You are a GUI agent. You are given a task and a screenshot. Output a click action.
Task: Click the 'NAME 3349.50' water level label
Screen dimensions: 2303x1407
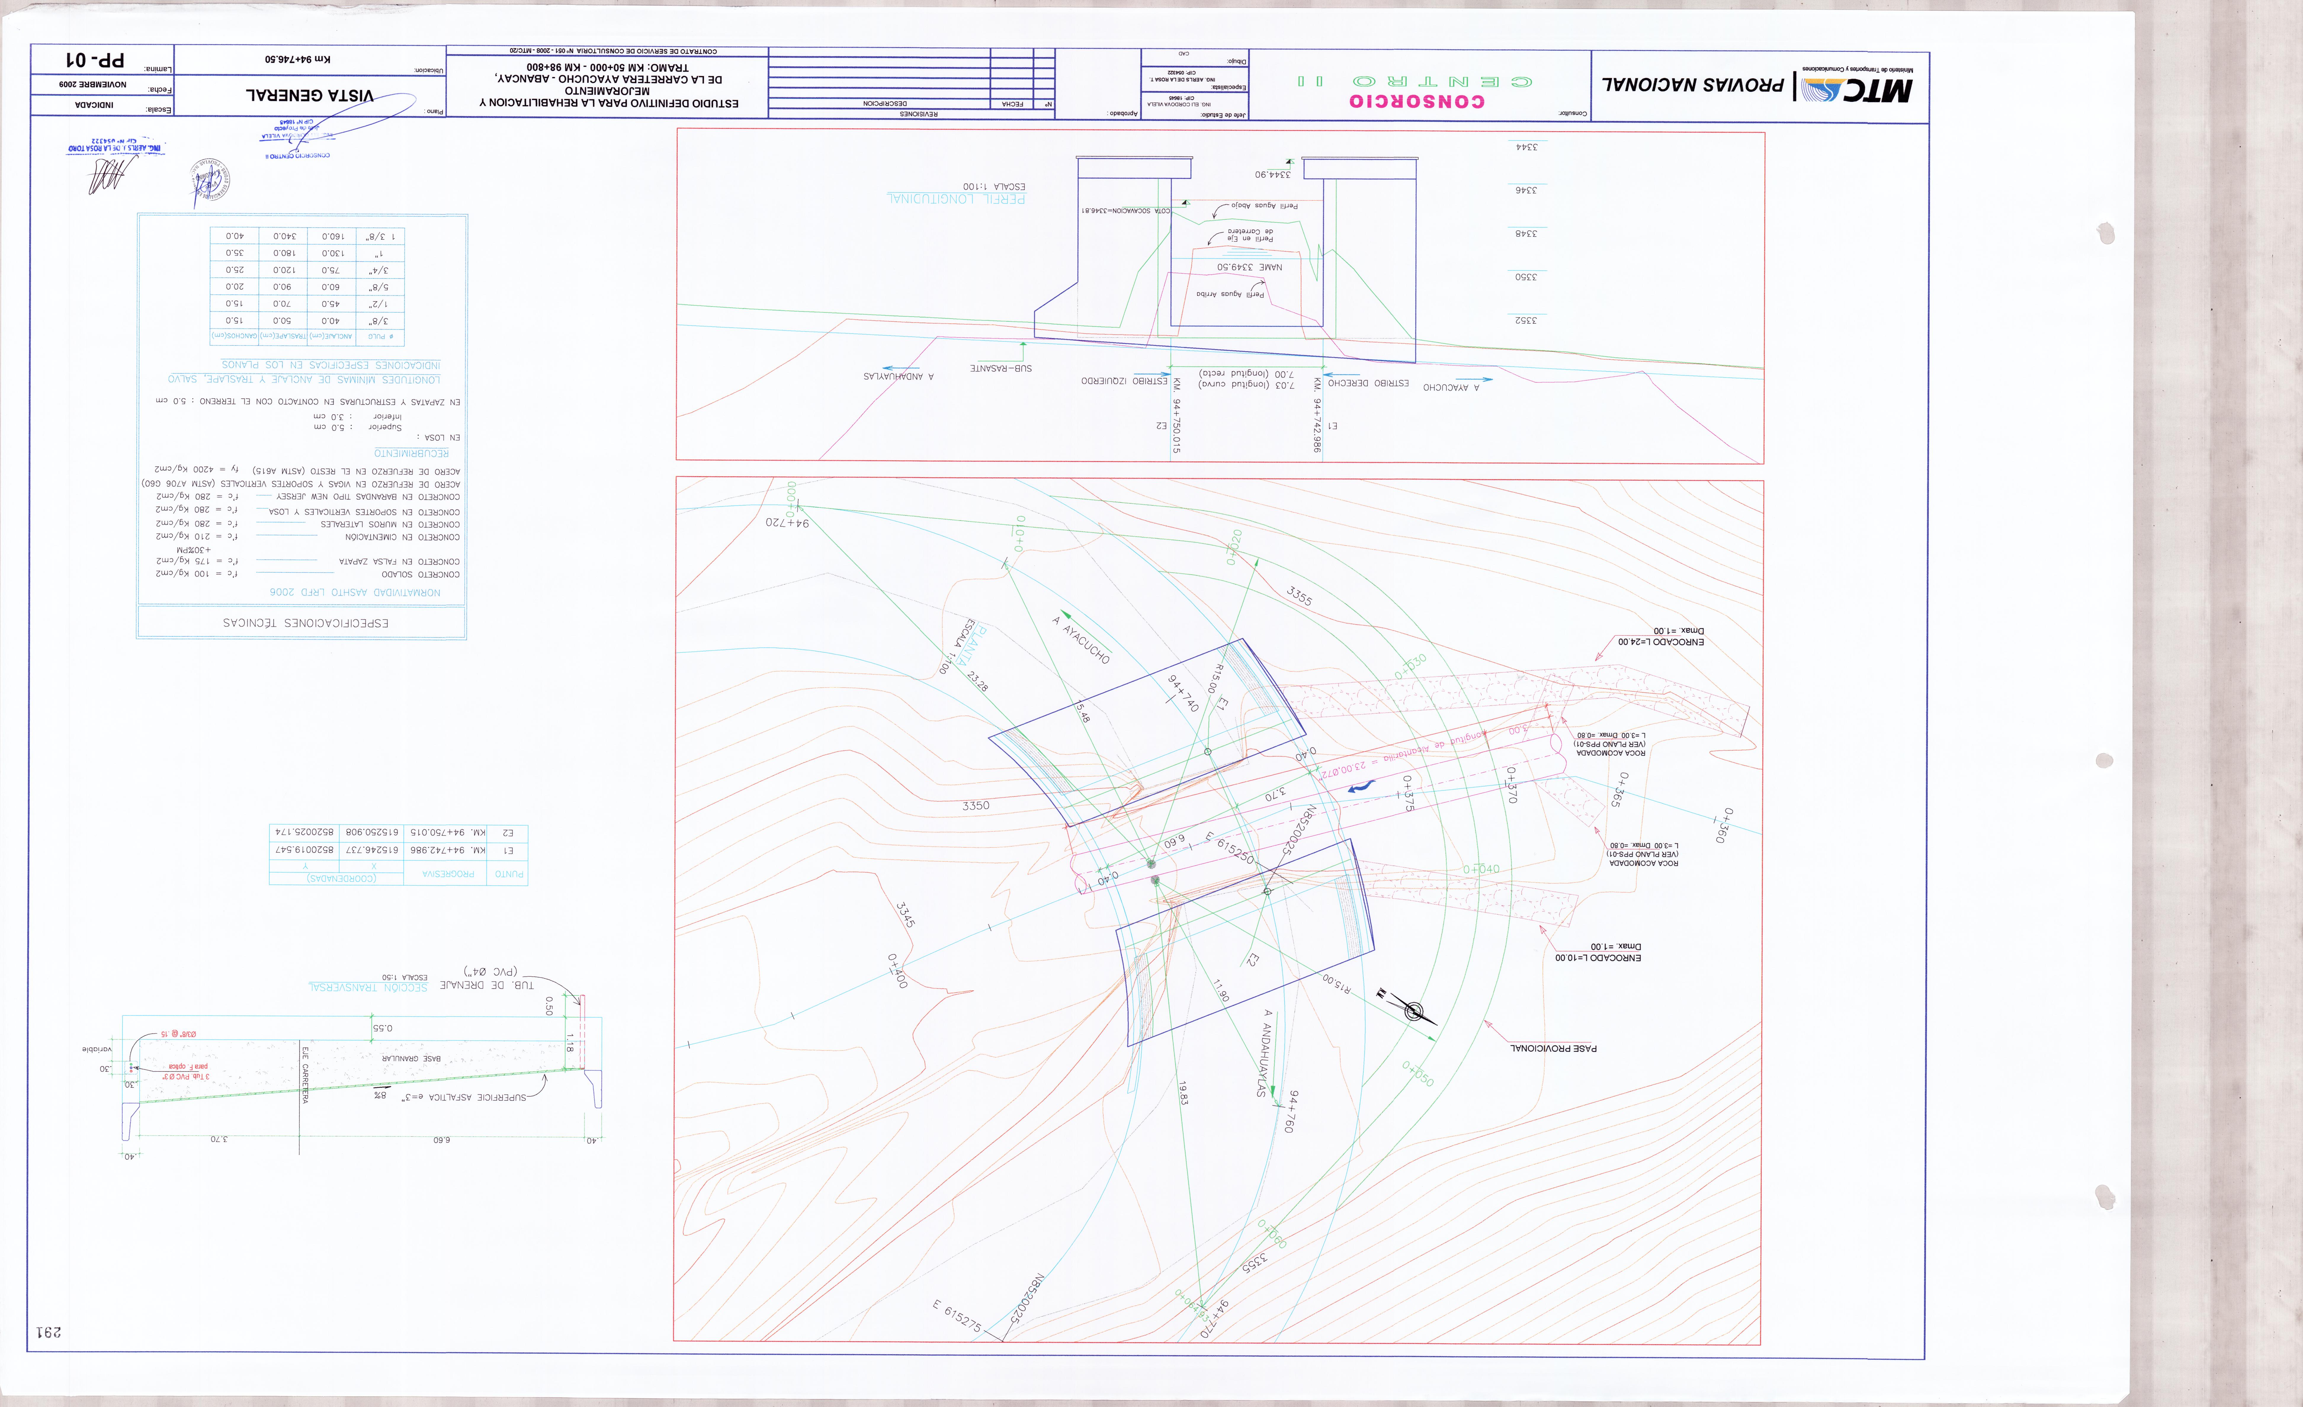(x=1250, y=267)
